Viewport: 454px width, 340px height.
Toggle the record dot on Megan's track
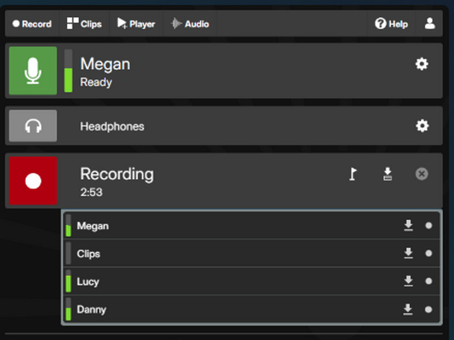(428, 226)
